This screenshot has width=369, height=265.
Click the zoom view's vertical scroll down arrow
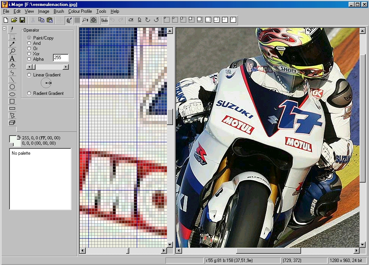170,245
